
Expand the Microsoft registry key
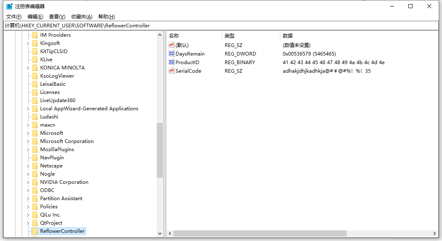pos(28,133)
